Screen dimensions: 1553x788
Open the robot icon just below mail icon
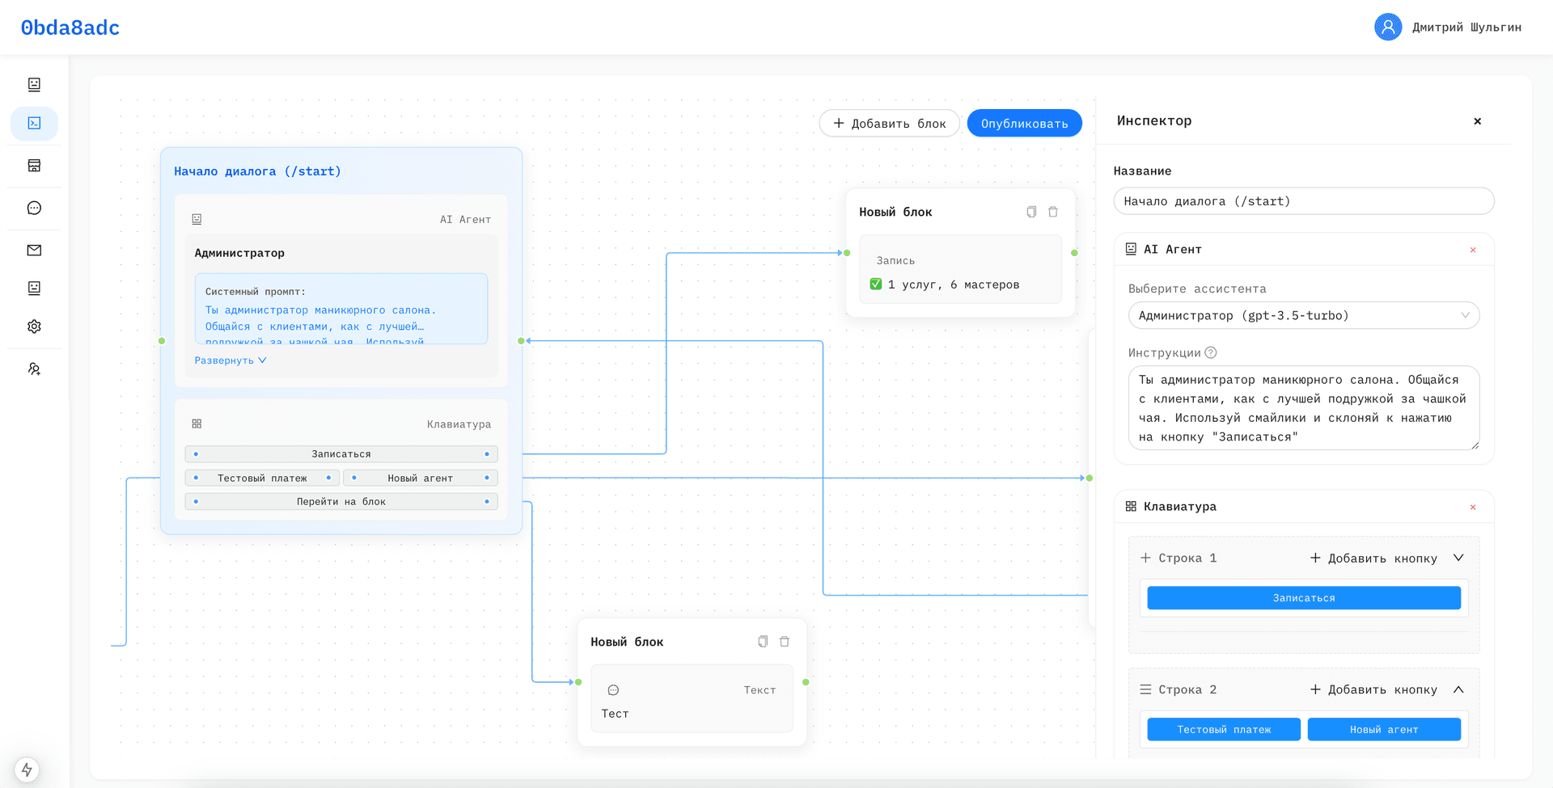point(34,288)
